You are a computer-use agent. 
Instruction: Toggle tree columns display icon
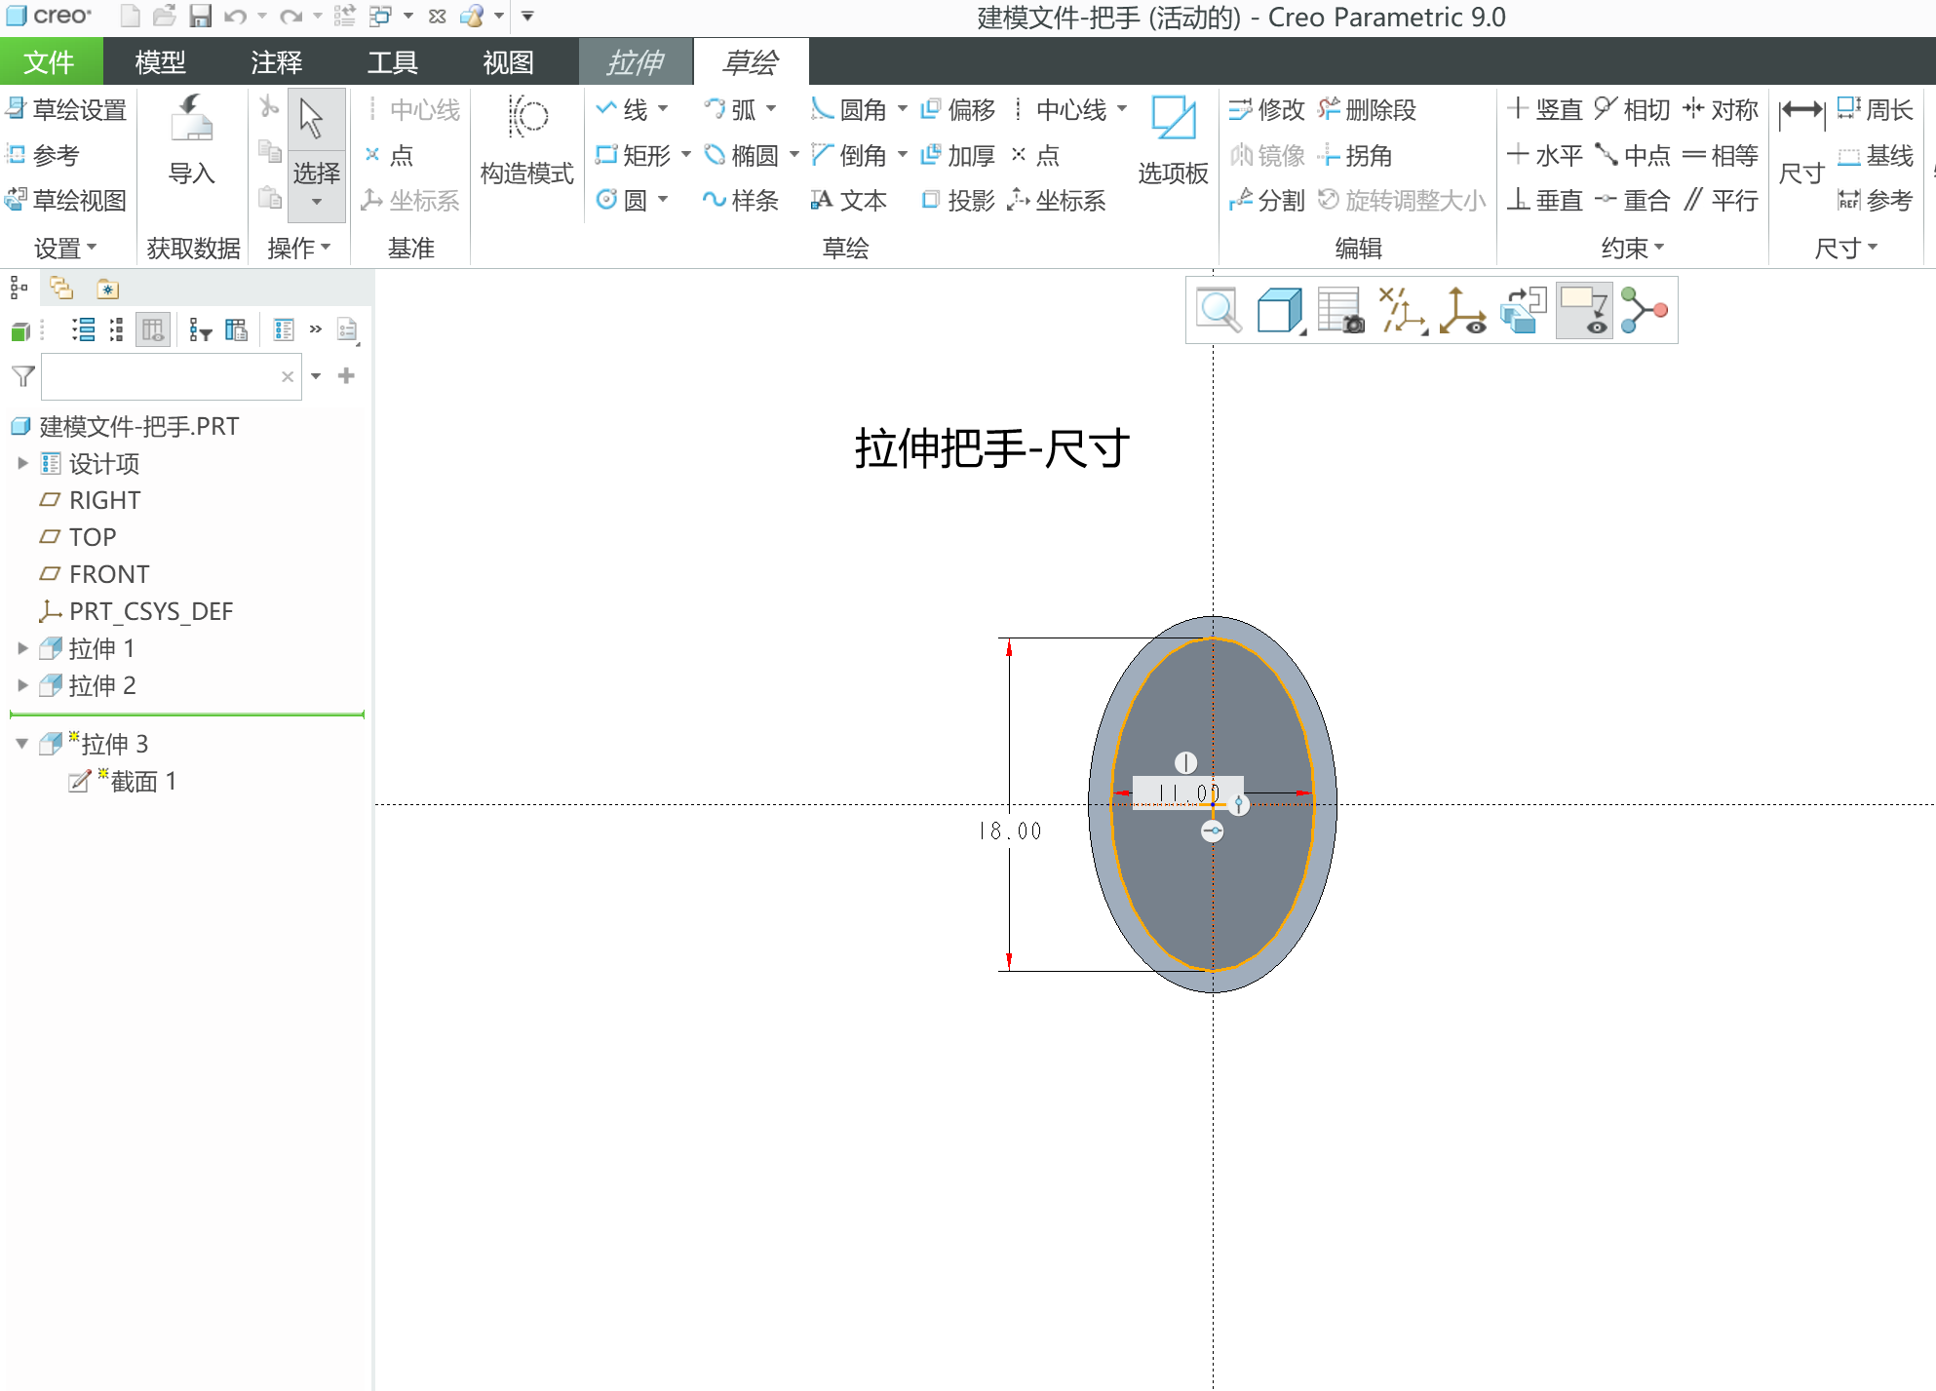152,329
